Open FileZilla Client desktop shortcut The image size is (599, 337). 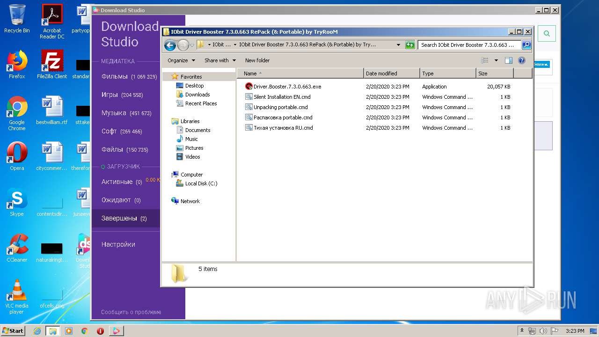[x=52, y=65]
